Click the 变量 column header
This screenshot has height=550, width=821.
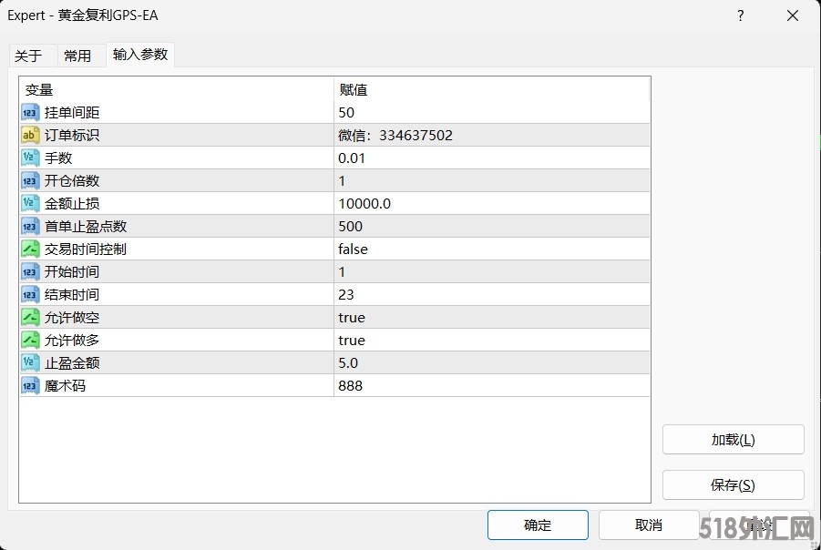tap(177, 89)
